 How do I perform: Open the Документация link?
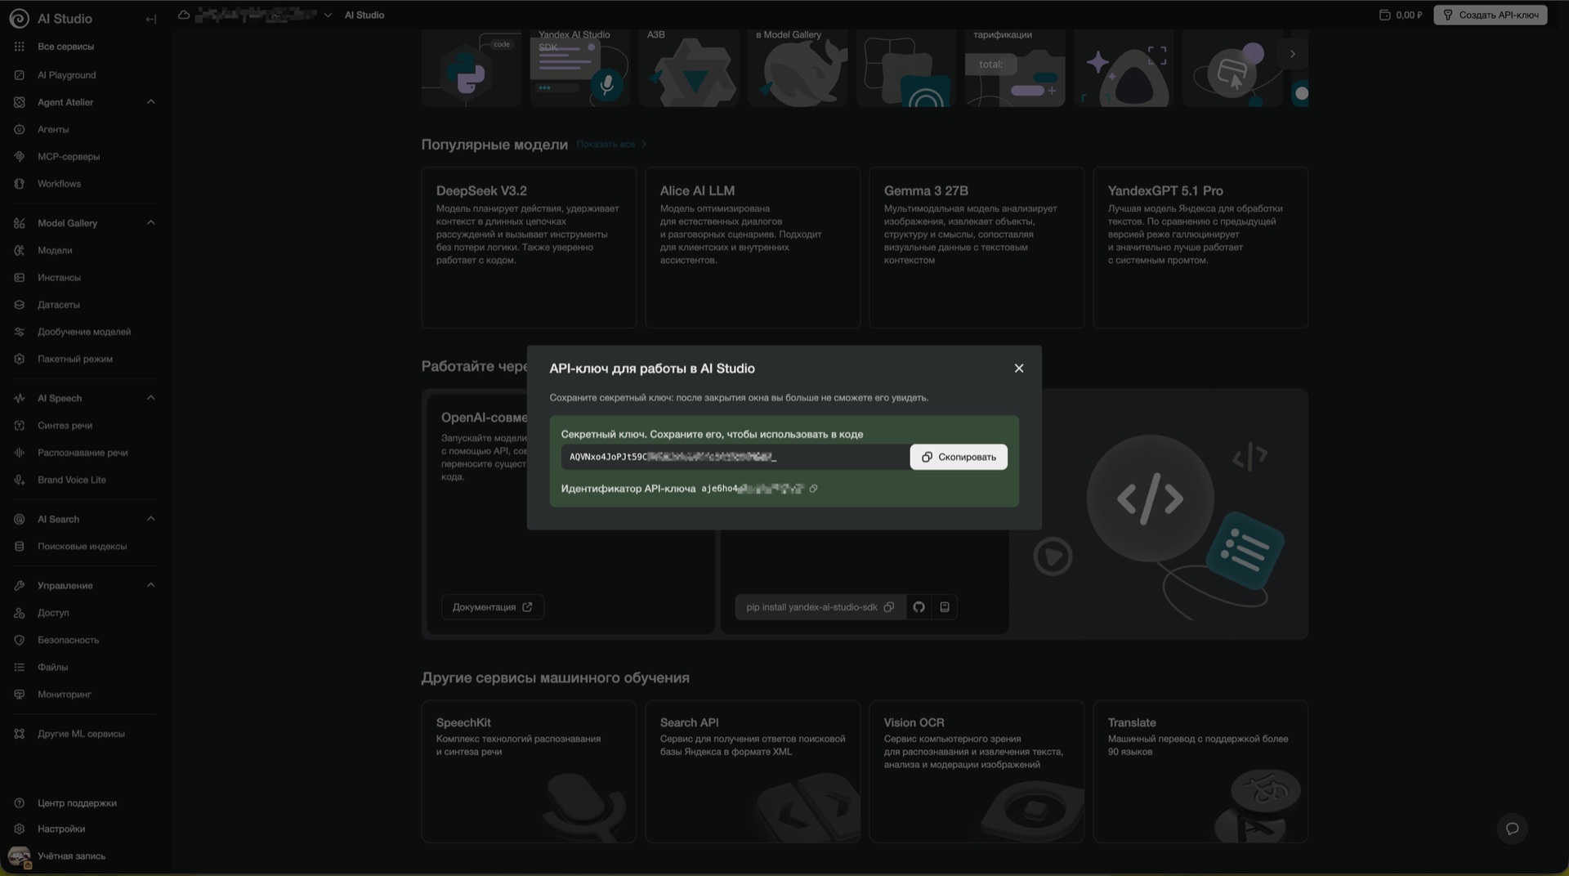[492, 607]
